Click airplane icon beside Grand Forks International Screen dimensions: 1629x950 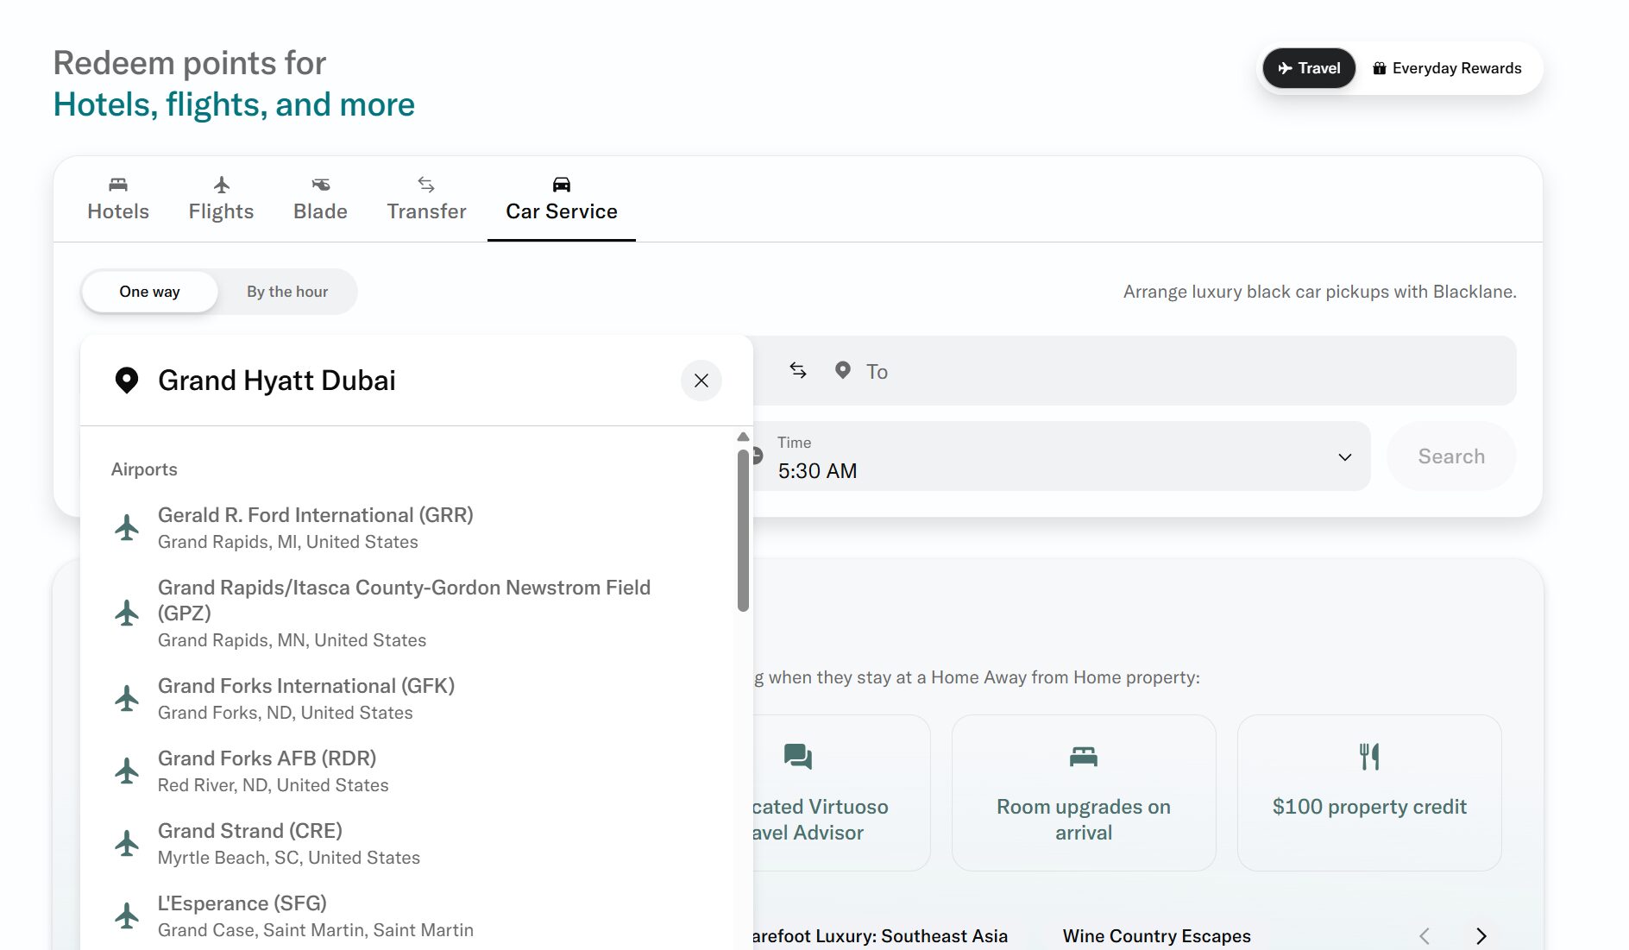tap(127, 698)
